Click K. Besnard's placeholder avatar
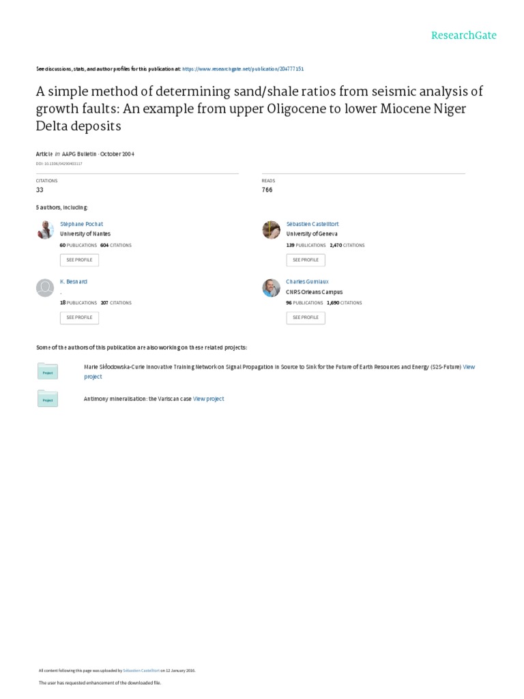 tap(45, 287)
